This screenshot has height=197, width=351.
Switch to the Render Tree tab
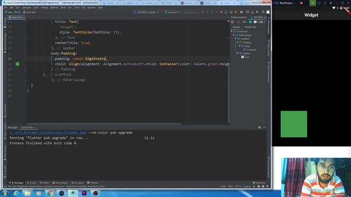coord(250,27)
